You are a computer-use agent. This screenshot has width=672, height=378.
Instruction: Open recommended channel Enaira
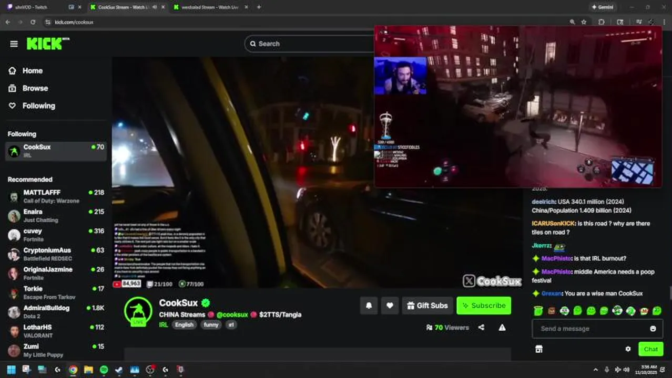[56, 216]
